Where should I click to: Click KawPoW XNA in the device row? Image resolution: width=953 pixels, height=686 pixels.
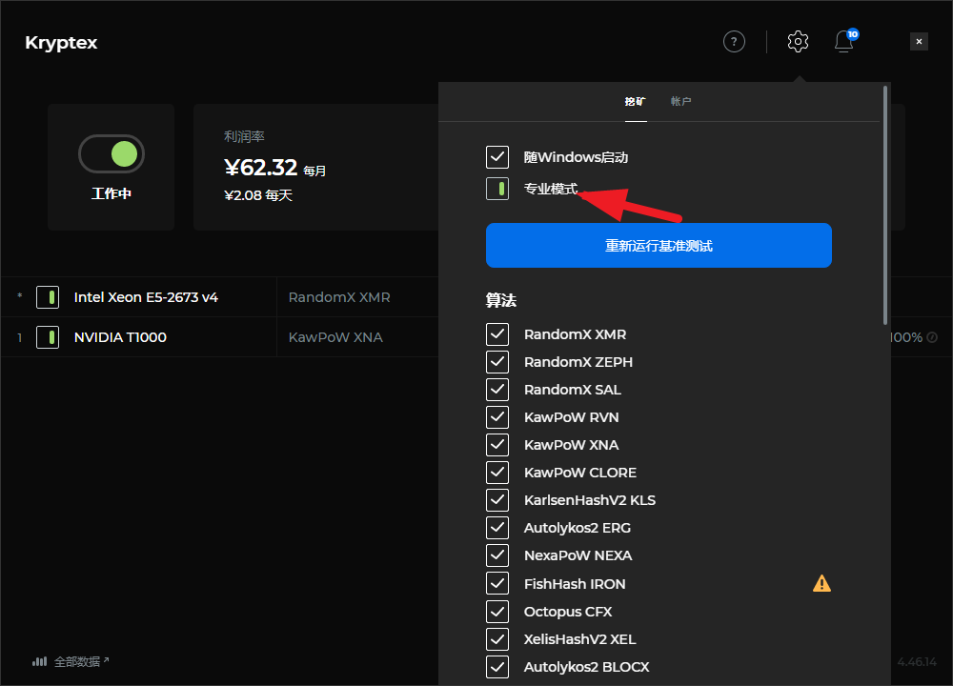[335, 337]
